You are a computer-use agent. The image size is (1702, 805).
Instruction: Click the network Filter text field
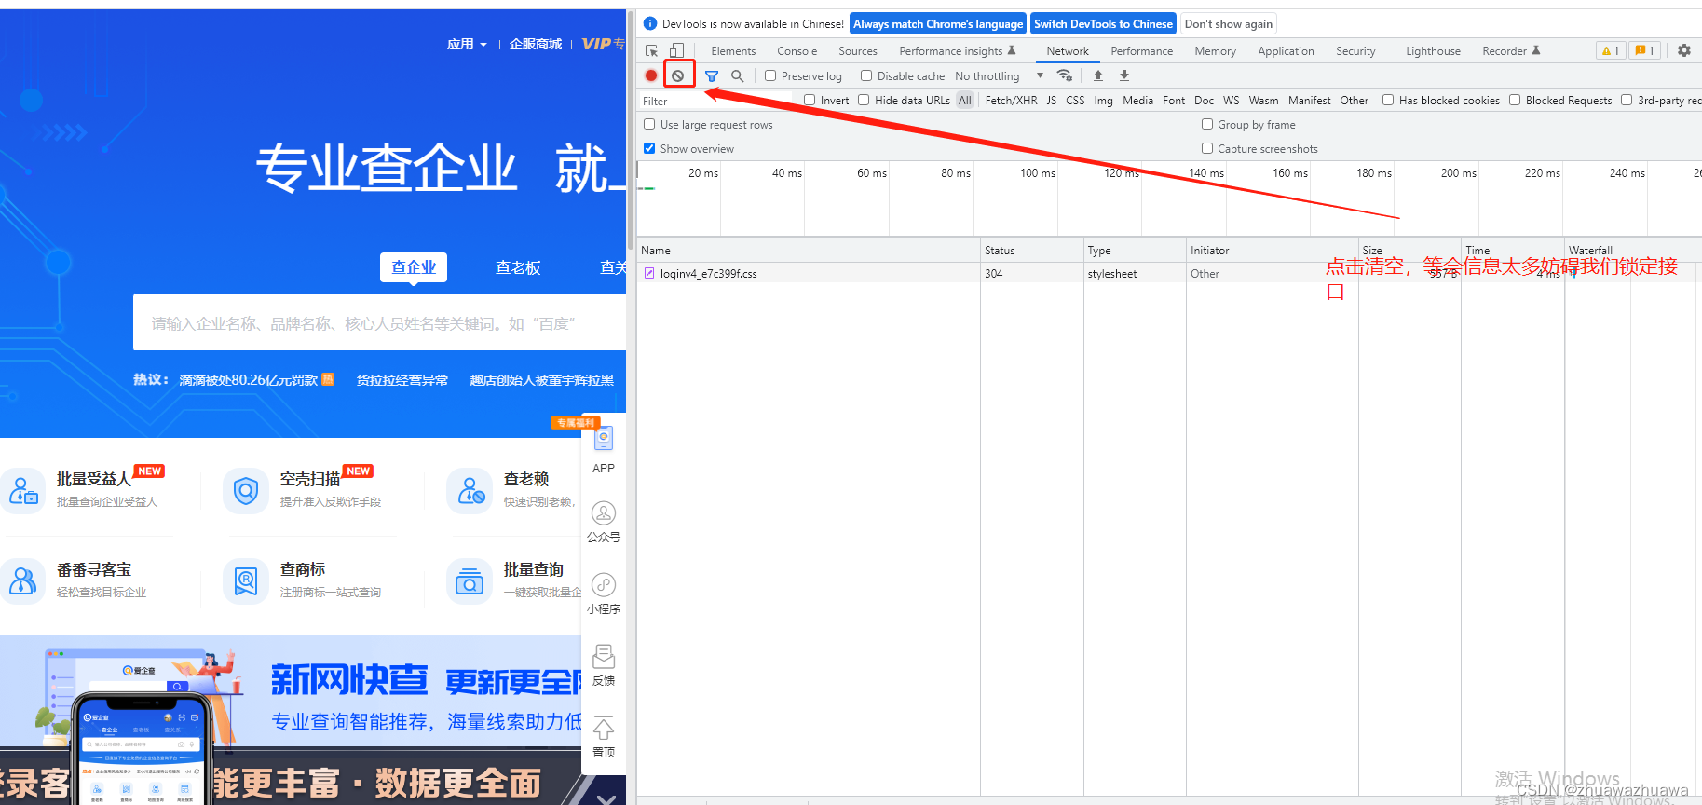pos(715,101)
